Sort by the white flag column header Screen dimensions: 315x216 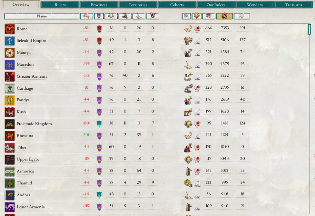(x=242, y=16)
